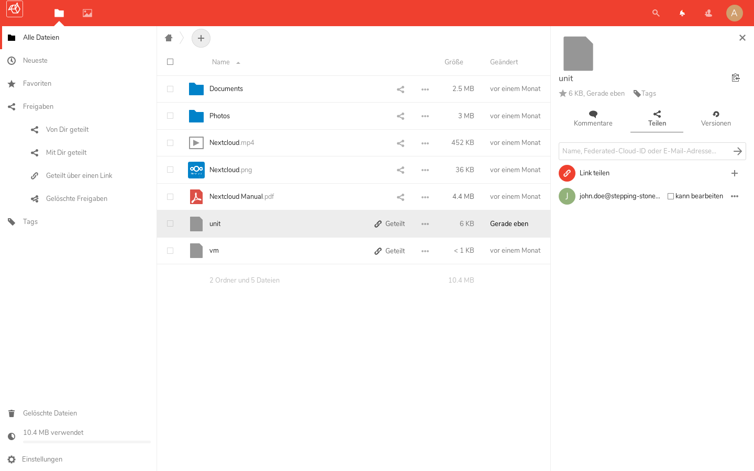Switch to the Versionen tab
Viewport: 754px width, 471px height.
(x=716, y=119)
